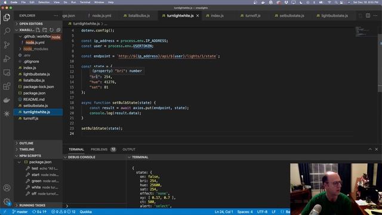Collapse the NPM Scripts section
The image size is (382, 215).
click(38, 156)
